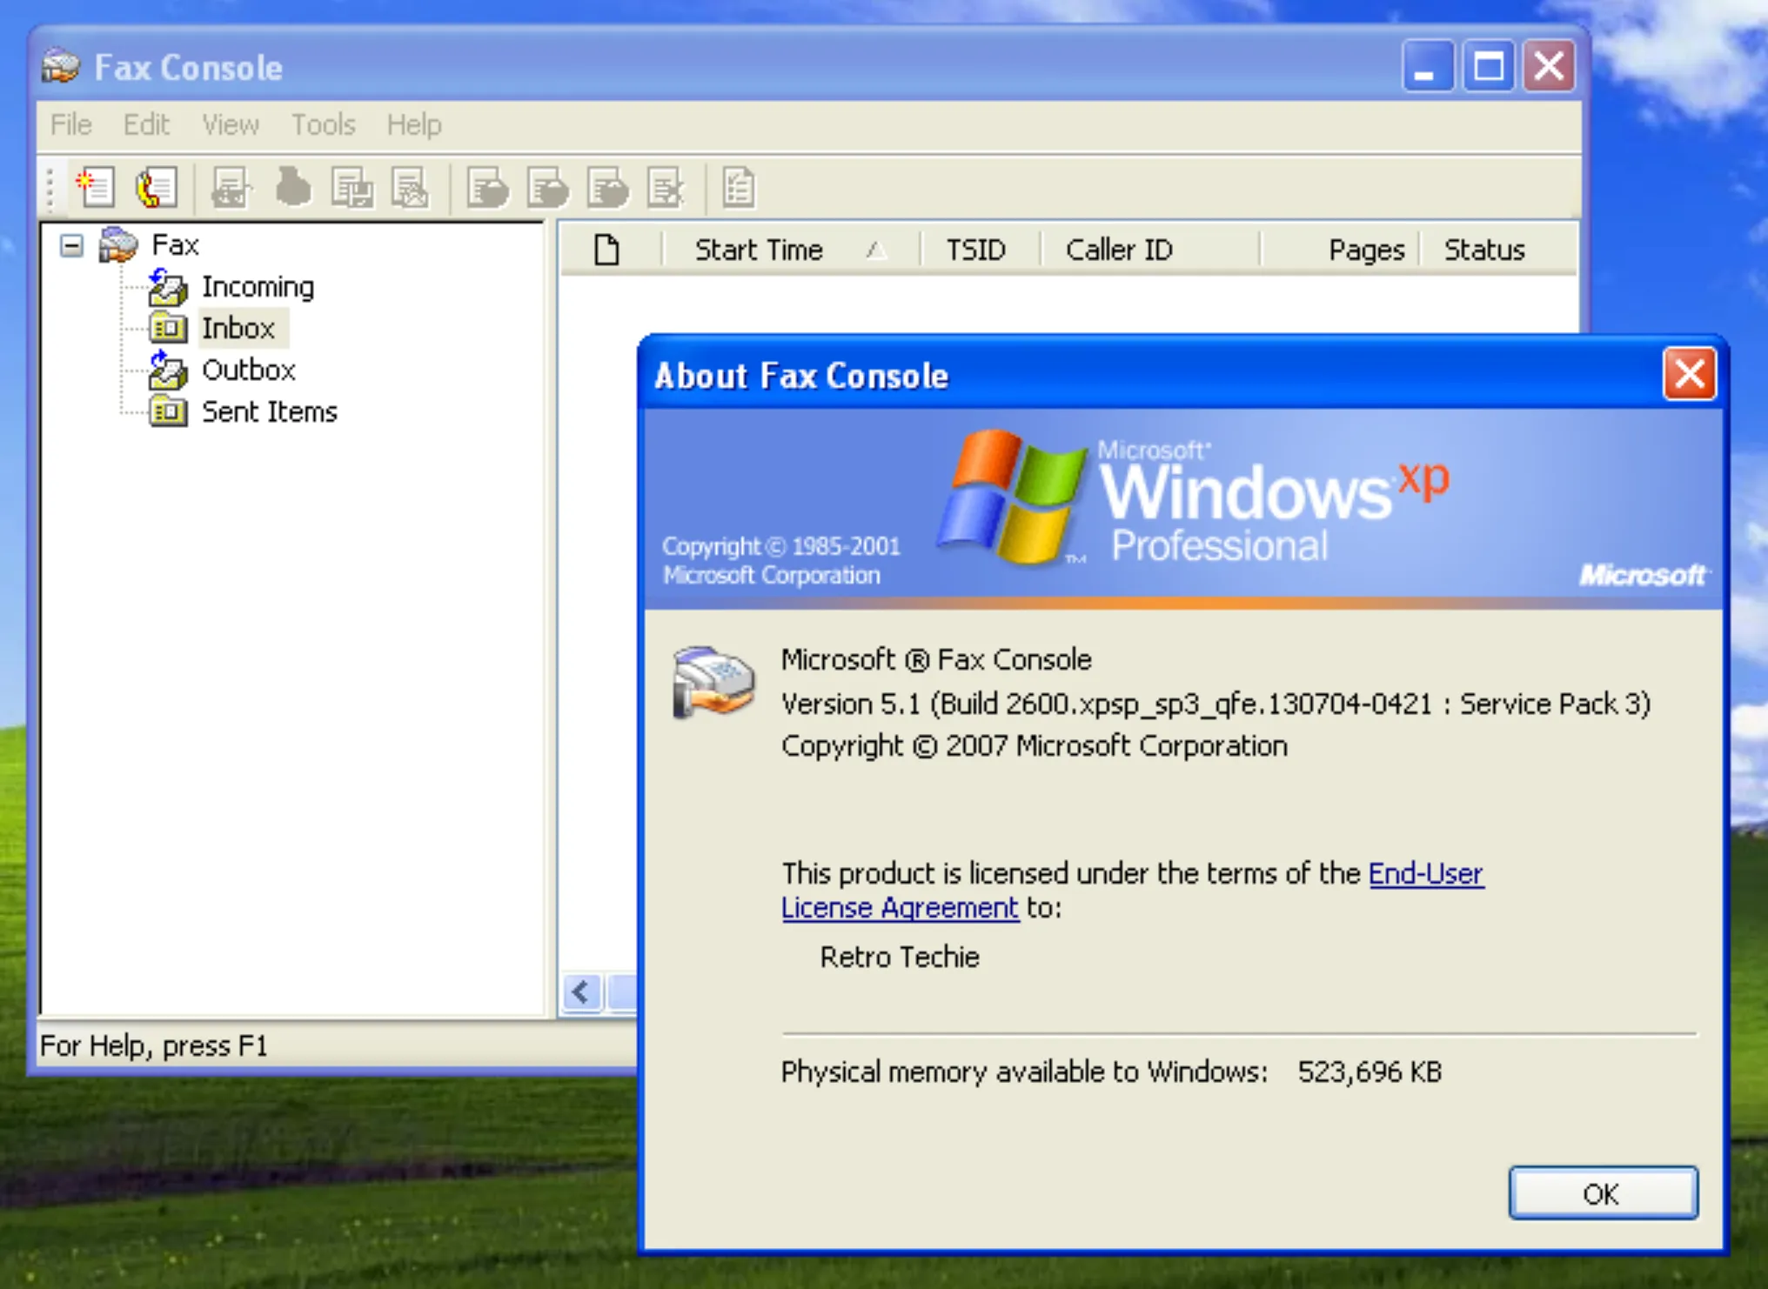Select the Inbox folder icon
1768x1289 pixels.
coord(168,329)
